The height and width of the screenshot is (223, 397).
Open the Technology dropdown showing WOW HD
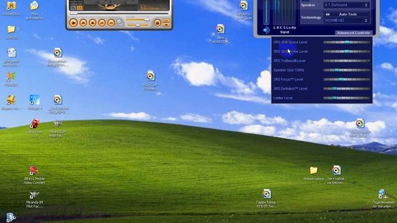(x=346, y=20)
